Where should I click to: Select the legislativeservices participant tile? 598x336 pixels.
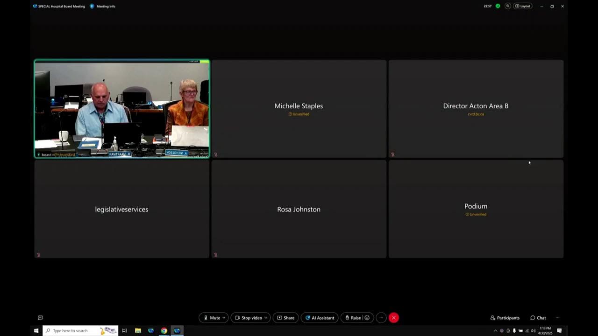tap(122, 209)
